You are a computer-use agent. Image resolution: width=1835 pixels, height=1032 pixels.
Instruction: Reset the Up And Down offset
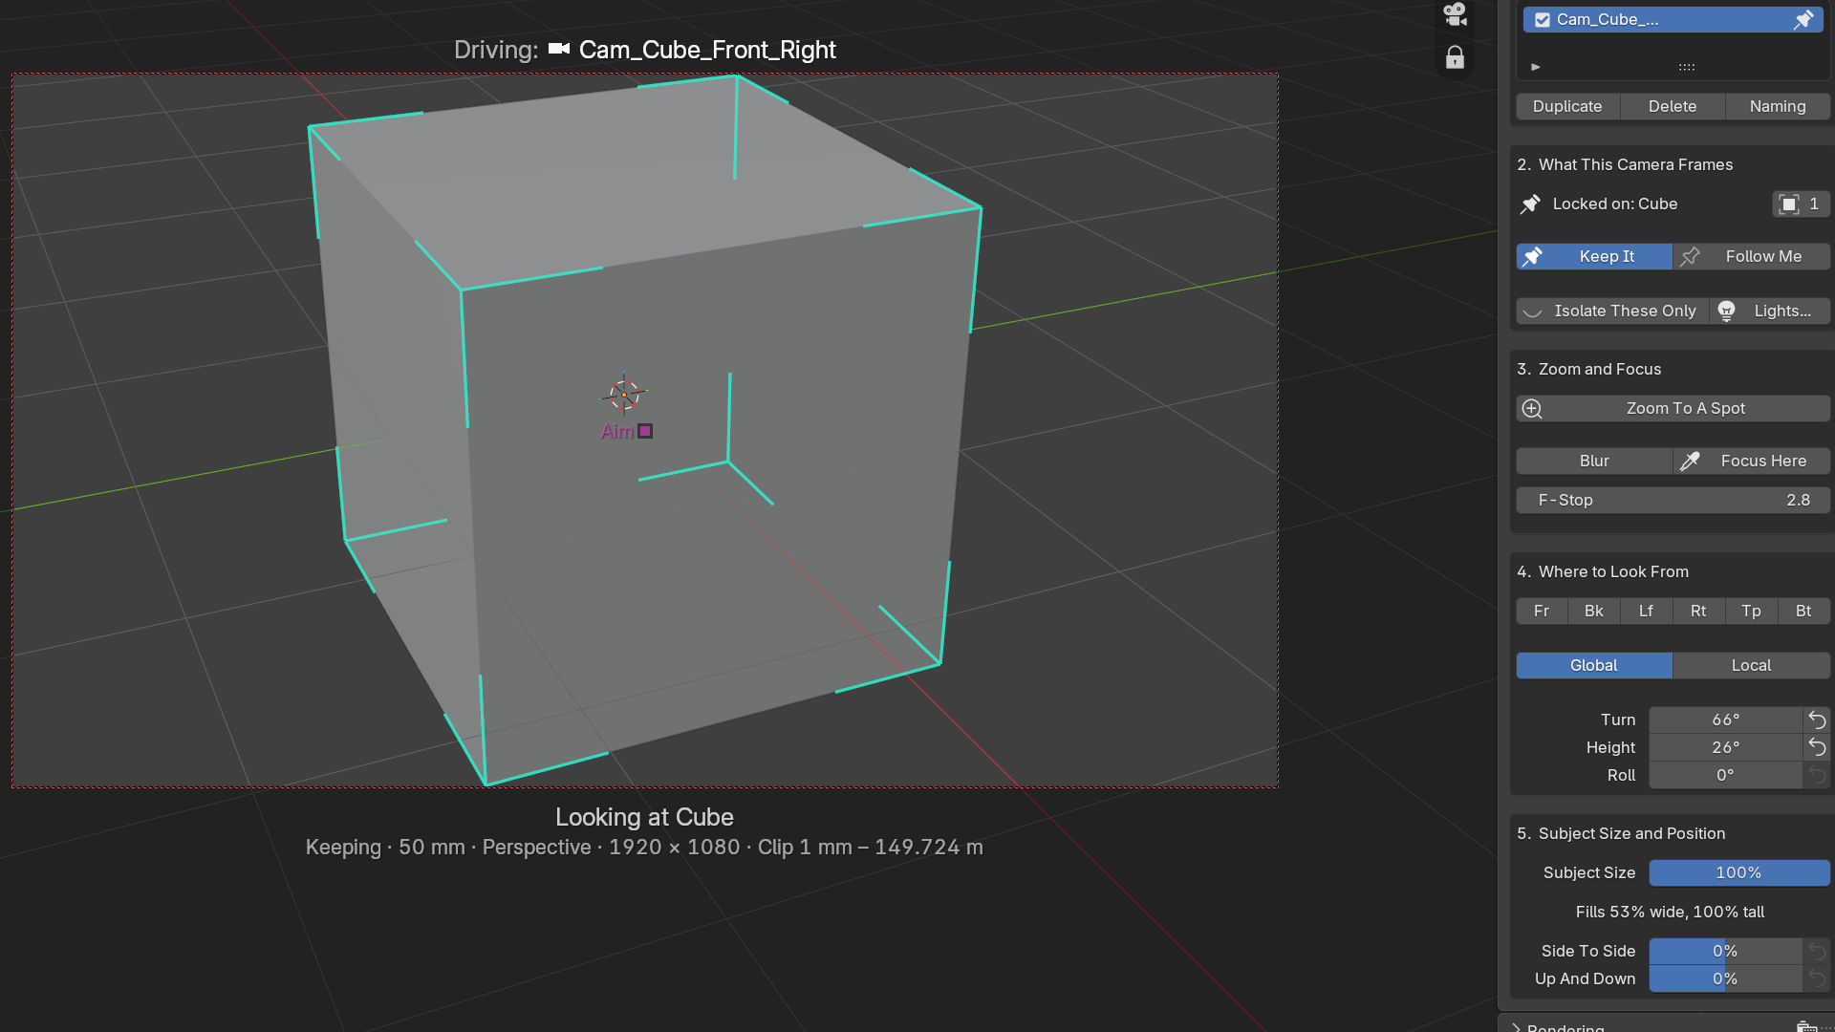1817,978
